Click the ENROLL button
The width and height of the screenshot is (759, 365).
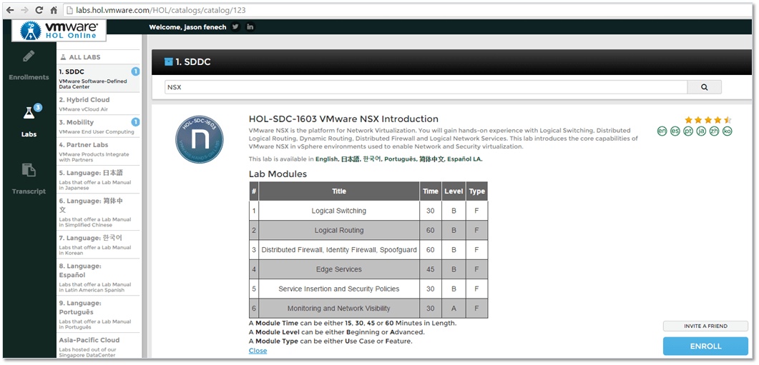(705, 346)
